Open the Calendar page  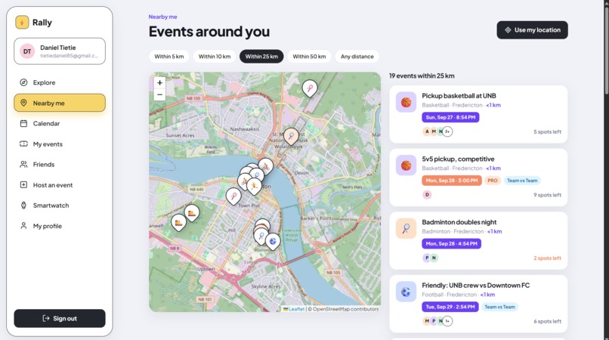coord(60,124)
